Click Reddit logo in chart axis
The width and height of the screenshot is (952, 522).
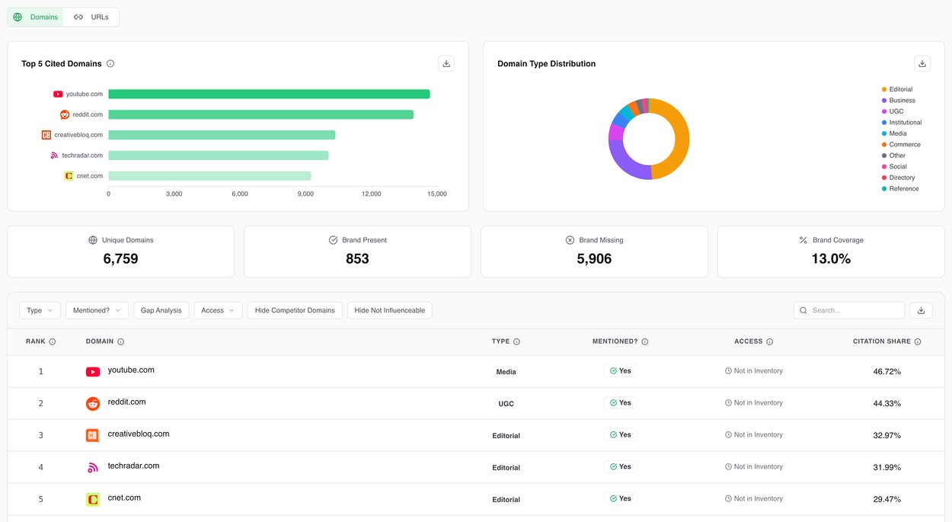(x=65, y=114)
